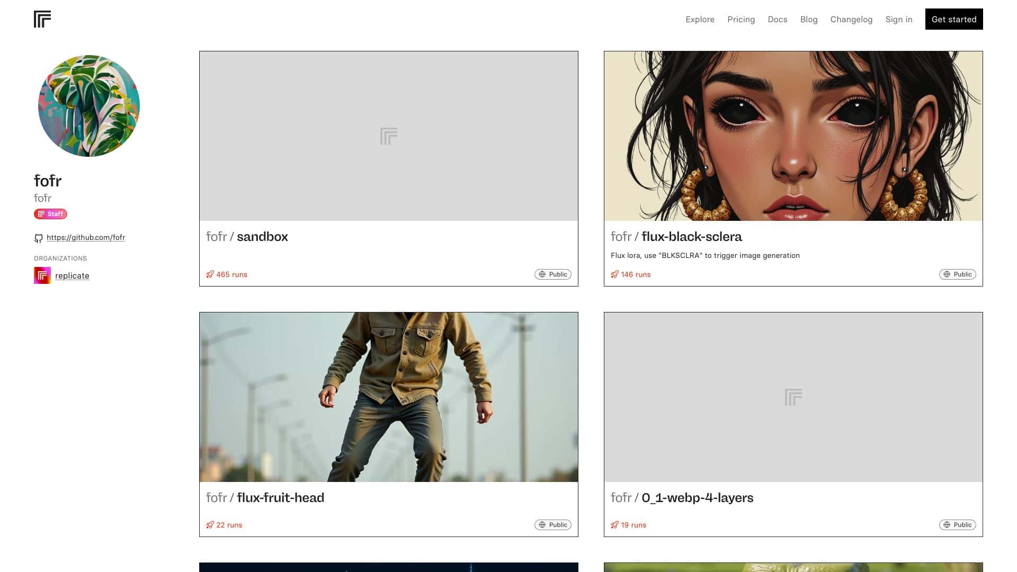Click the Sign in link

(x=898, y=19)
